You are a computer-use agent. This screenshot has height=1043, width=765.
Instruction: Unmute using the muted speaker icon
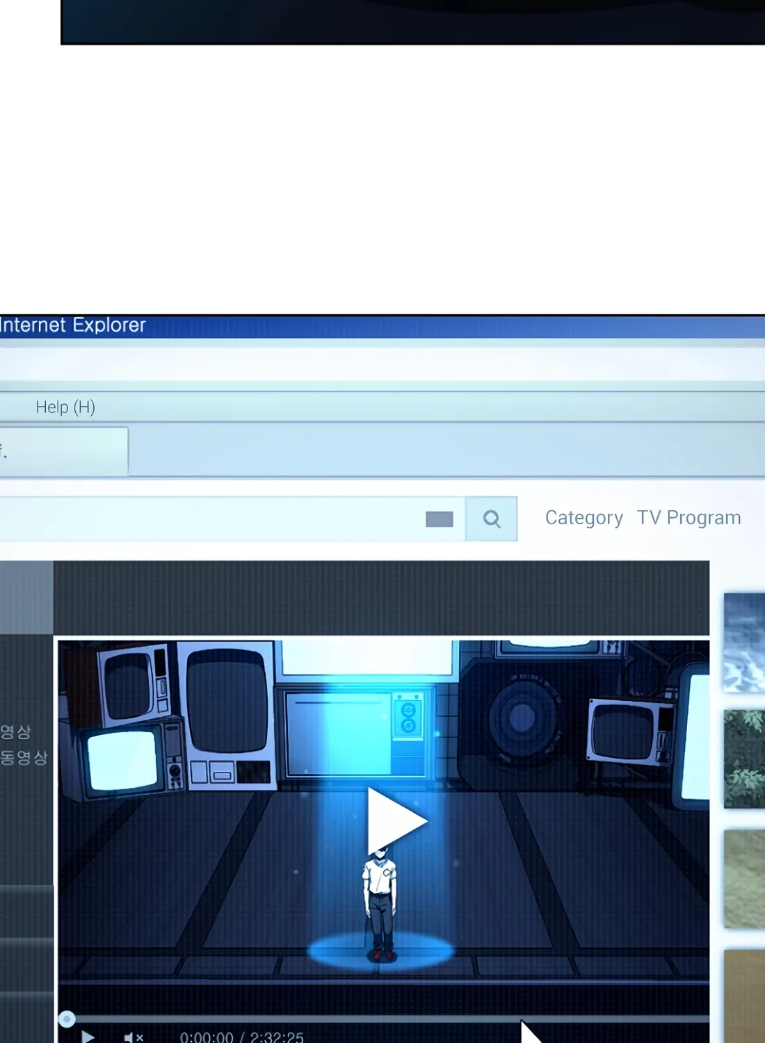[134, 1037]
